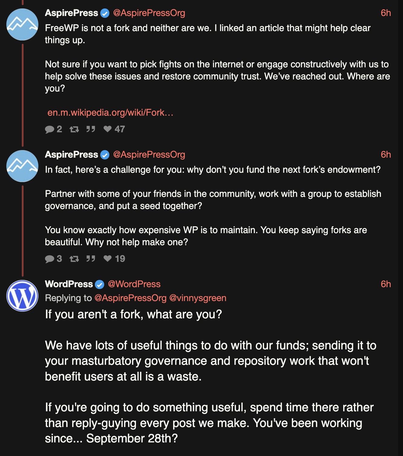The width and height of the screenshot is (403, 456).
Task: Open the 6h timestamp on the WordPress post
Action: [385, 284]
